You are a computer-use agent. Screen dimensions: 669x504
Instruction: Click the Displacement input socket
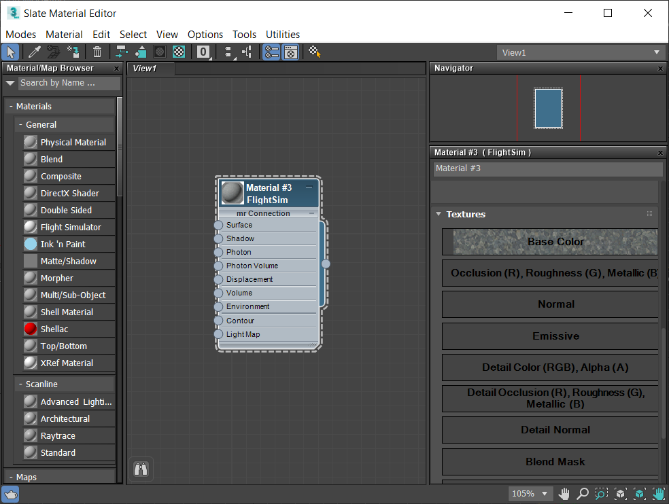(218, 280)
